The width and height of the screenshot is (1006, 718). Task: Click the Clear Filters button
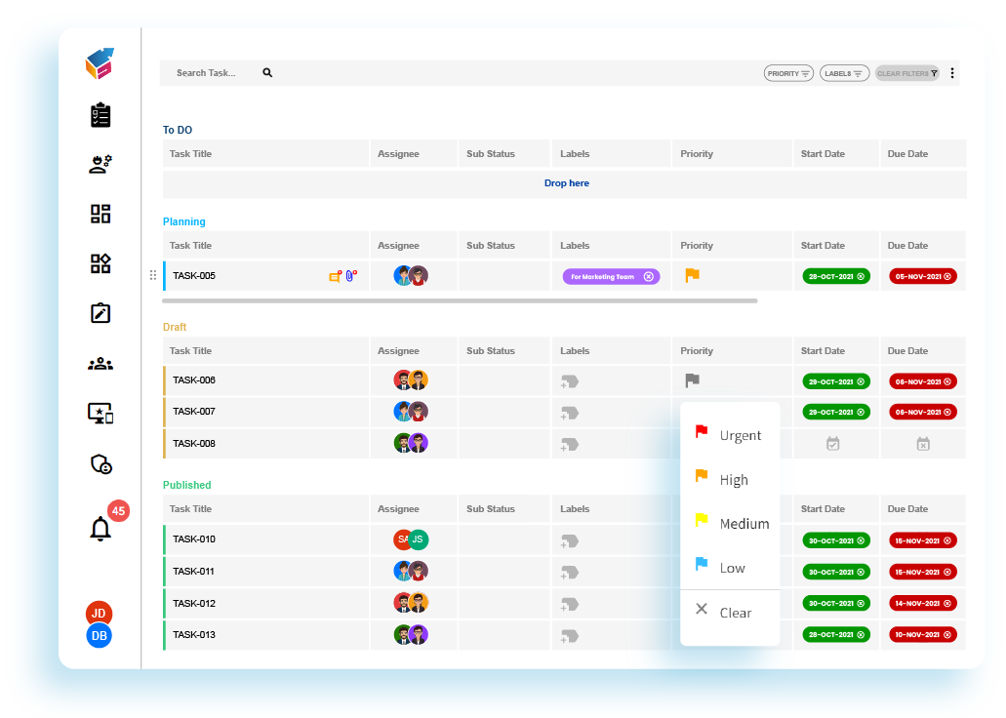point(906,72)
